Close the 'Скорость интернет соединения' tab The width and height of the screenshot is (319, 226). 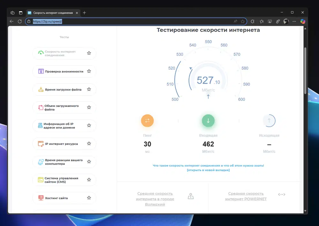pyautogui.click(x=77, y=13)
